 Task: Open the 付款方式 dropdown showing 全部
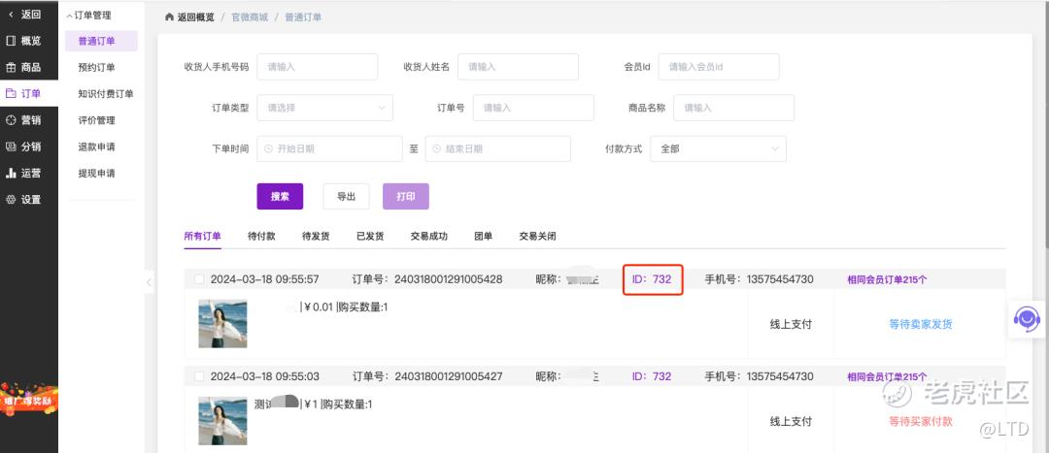point(719,149)
